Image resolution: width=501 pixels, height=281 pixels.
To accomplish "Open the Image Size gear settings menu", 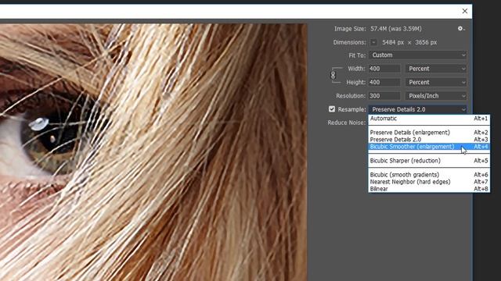I will 460,29.
